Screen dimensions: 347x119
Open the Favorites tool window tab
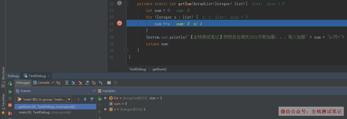pyautogui.click(x=3, y=104)
